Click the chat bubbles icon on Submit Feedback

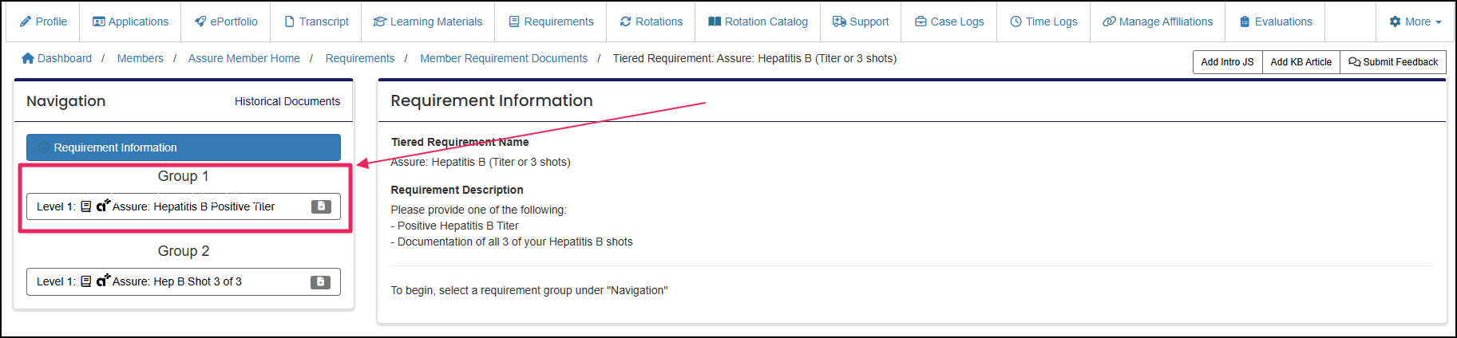[x=1354, y=62]
